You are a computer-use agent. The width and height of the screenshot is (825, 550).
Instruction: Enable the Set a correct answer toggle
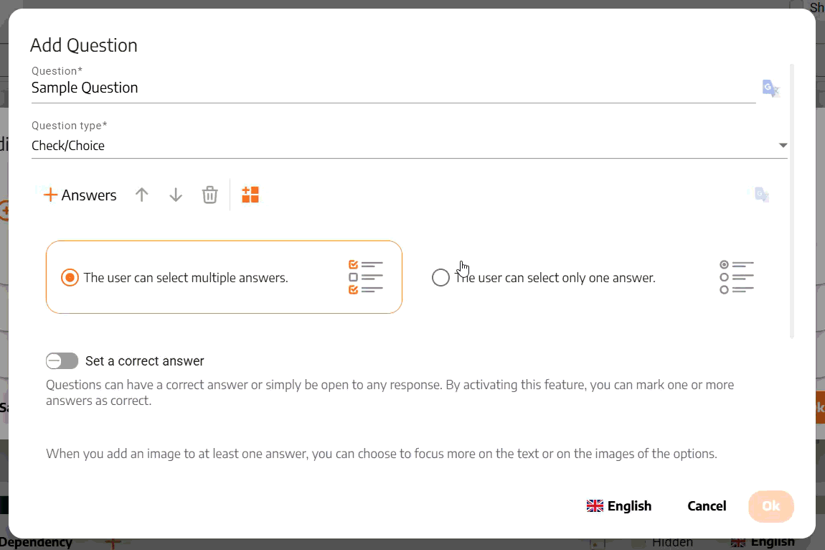62,361
